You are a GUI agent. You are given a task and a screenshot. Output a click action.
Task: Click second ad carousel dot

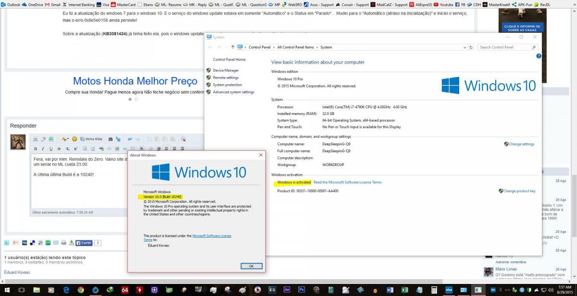tap(136, 99)
